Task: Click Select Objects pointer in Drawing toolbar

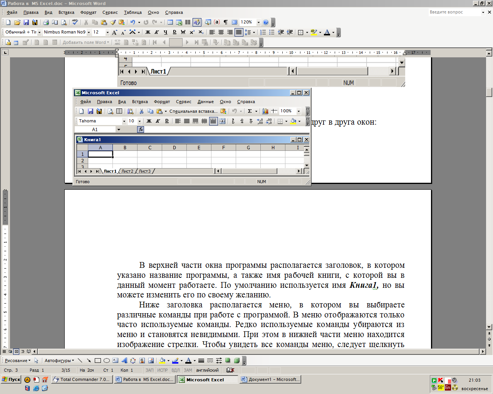Action: 36,361
